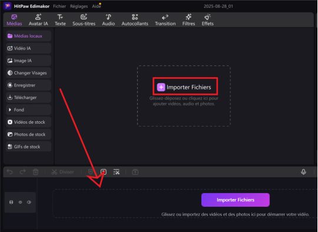Click the microphone voice-over icon

tap(303, 172)
